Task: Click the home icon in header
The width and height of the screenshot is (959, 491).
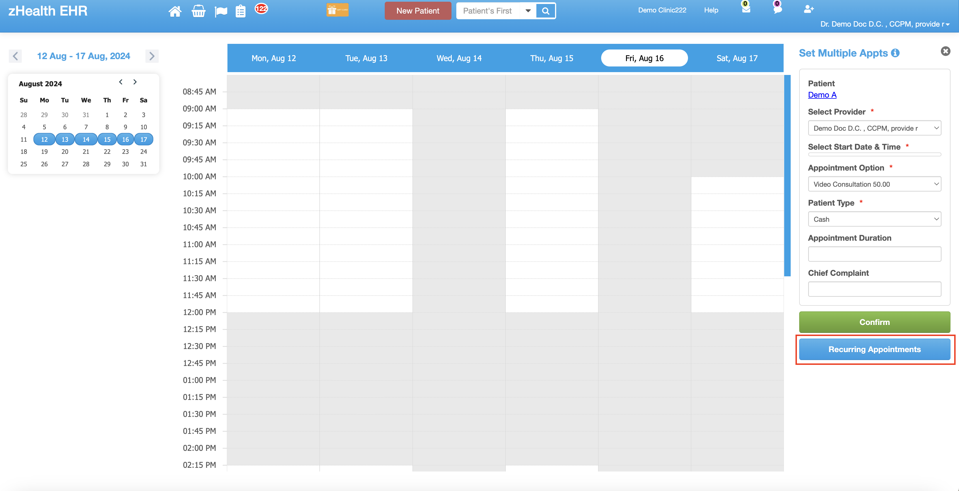Action: [175, 11]
